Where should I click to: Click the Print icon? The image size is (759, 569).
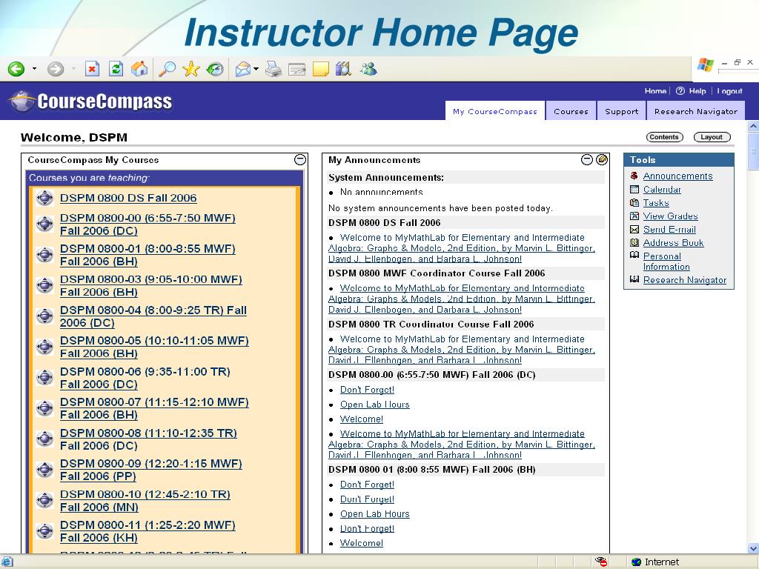point(274,70)
